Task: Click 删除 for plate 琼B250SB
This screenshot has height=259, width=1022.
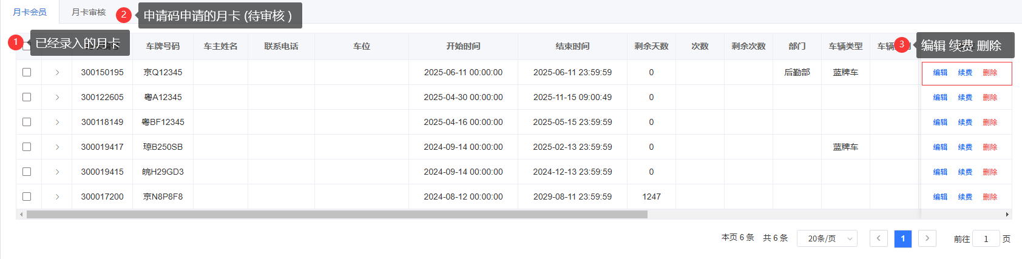Action: click(x=990, y=147)
